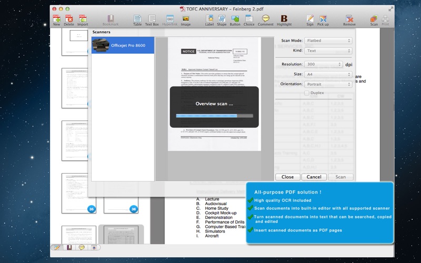The width and height of the screenshot is (421, 263).
Task: Click the New PDF toolbar icon
Action: point(56,18)
